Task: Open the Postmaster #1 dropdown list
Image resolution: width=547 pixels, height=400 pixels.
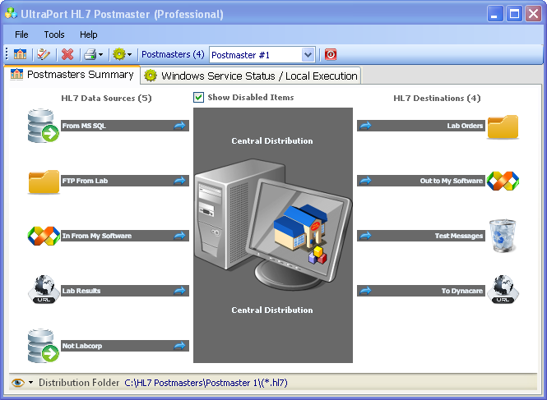Action: coord(308,54)
